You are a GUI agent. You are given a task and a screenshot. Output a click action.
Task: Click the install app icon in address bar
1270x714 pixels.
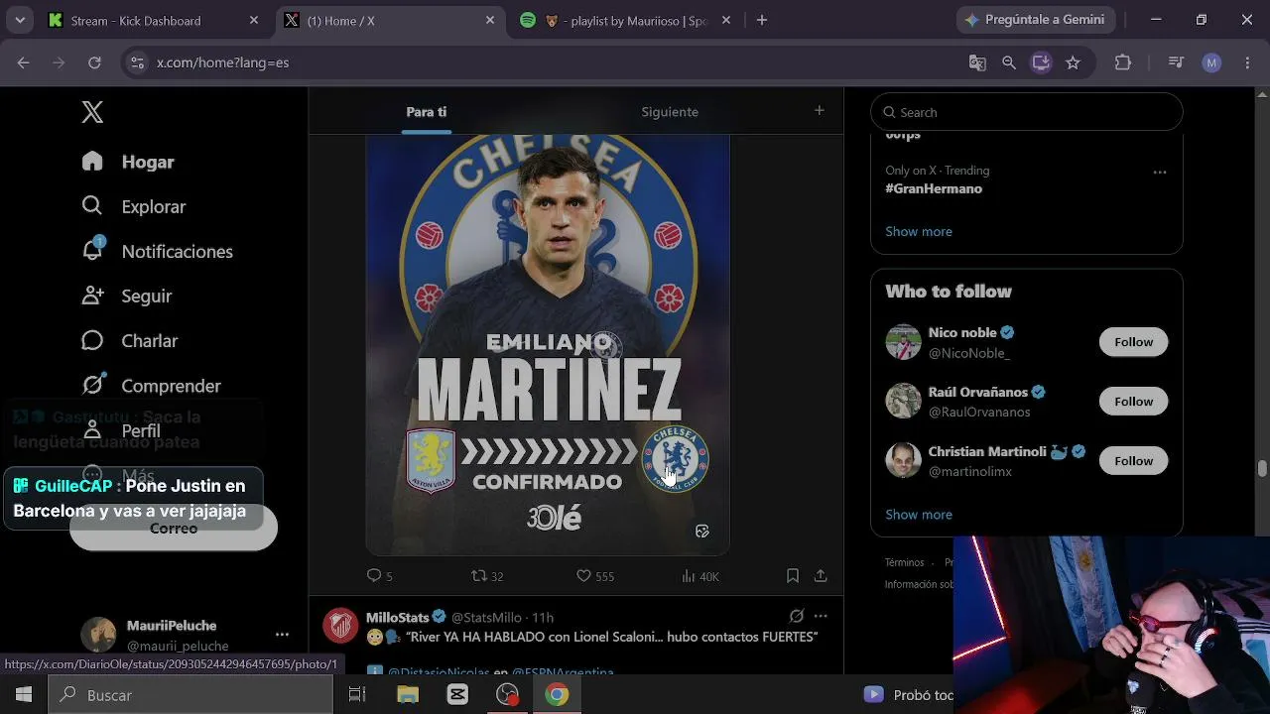pyautogui.click(x=1041, y=62)
